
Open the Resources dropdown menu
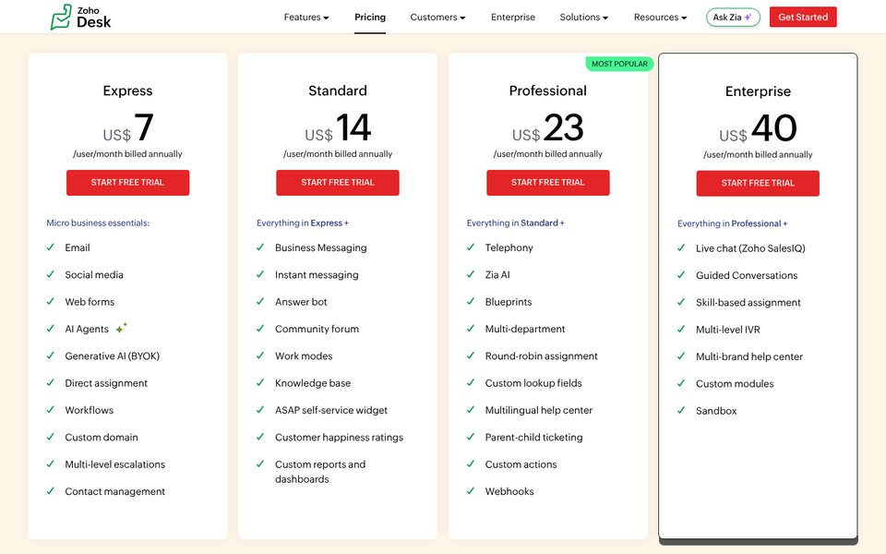tap(660, 17)
